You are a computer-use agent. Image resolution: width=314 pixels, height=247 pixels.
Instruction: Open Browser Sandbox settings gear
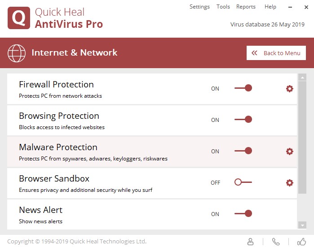click(x=290, y=182)
